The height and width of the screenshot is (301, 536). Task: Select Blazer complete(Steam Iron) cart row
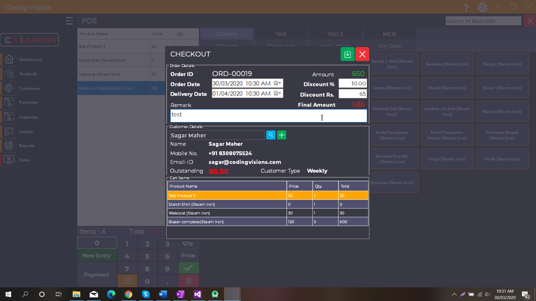pos(268,222)
